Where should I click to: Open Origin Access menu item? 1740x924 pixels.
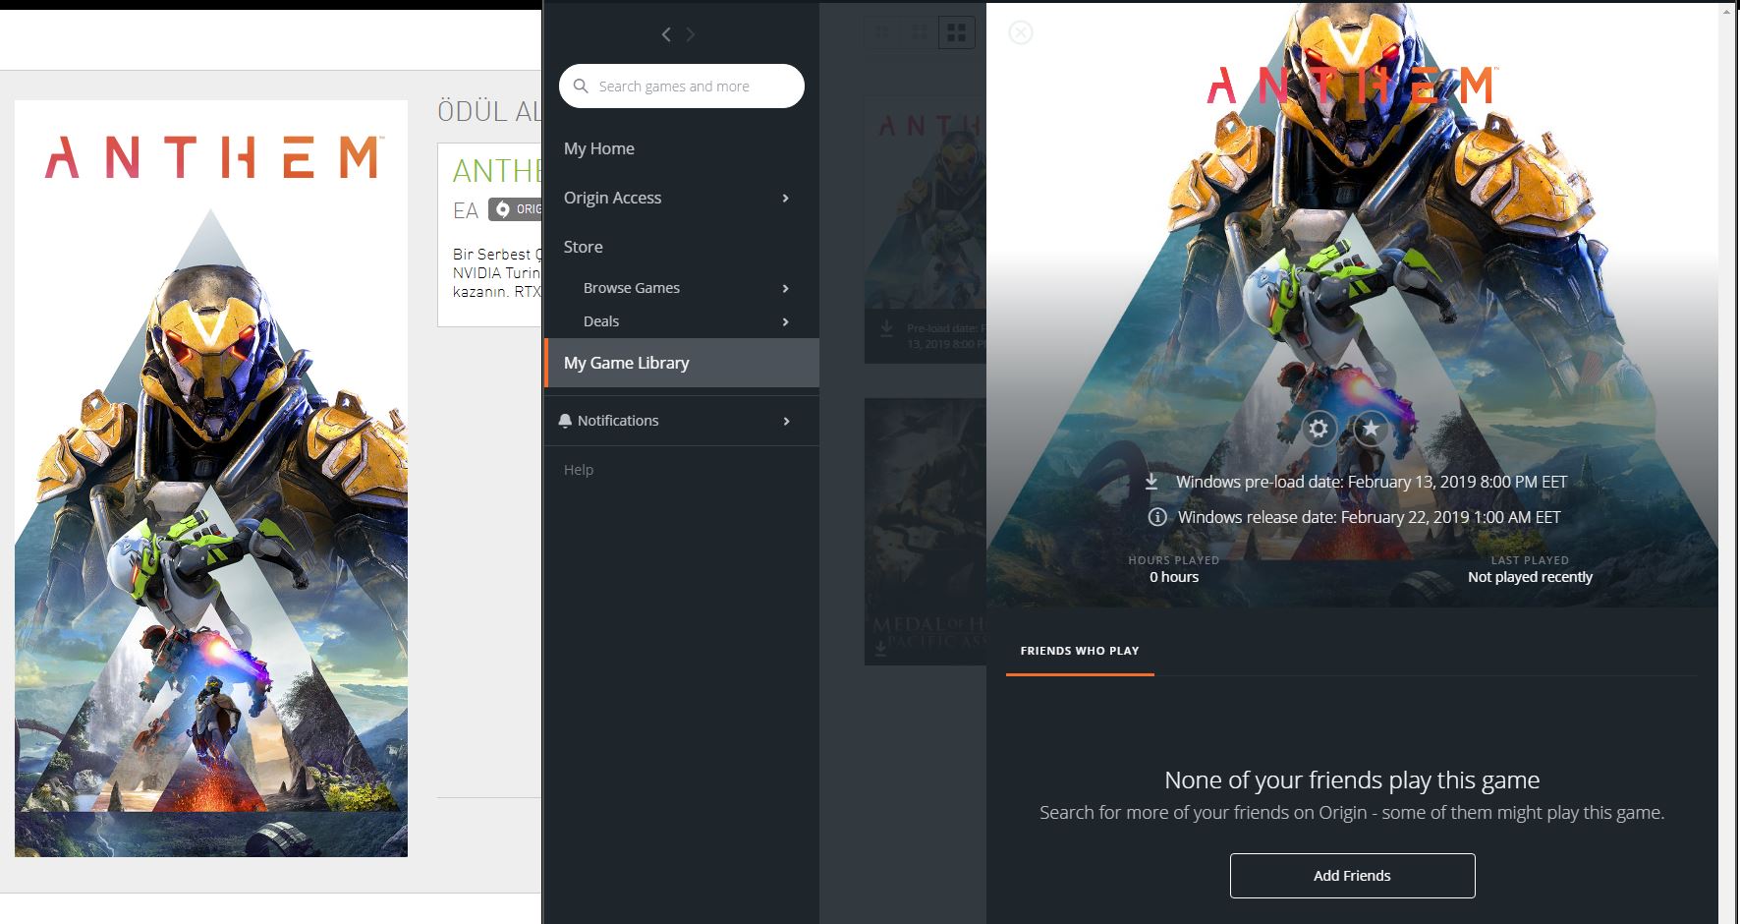612,198
